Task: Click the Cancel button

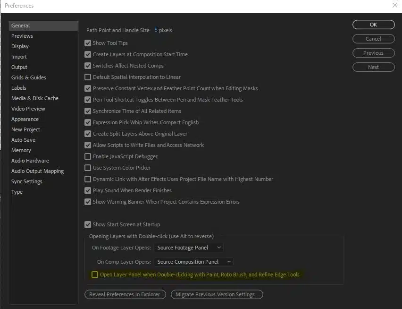Action: [x=373, y=39]
